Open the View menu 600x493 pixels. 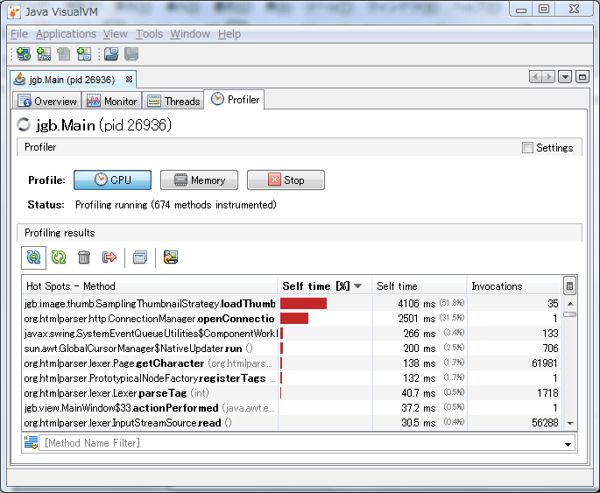coord(115,34)
